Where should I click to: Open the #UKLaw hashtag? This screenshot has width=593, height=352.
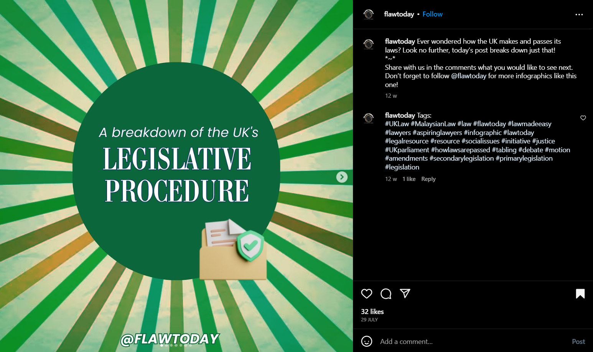pyautogui.click(x=397, y=124)
